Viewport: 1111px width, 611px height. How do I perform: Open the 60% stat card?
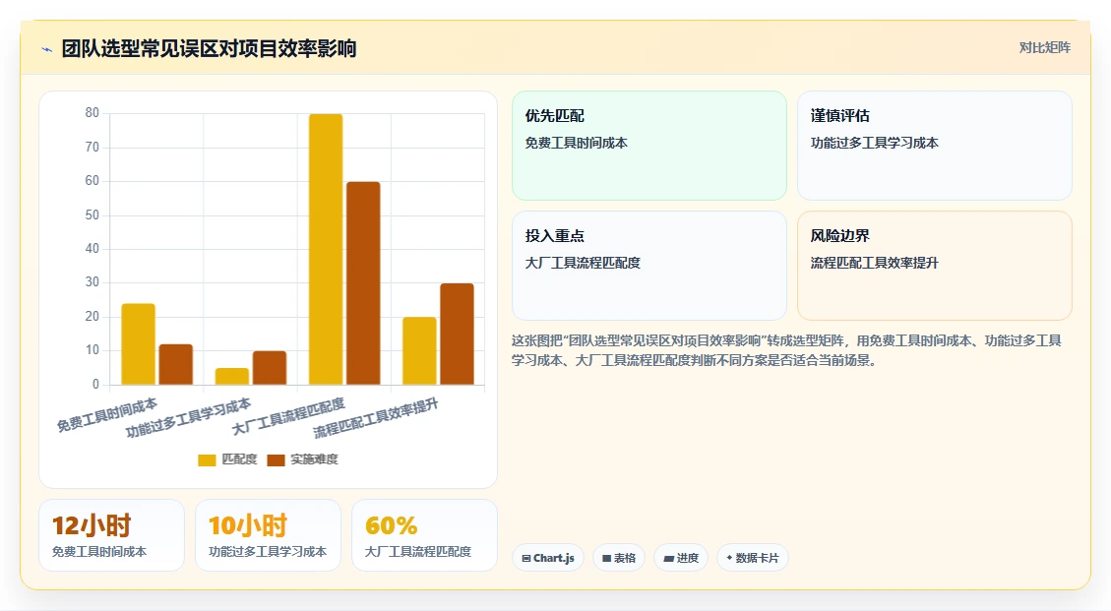tap(424, 535)
